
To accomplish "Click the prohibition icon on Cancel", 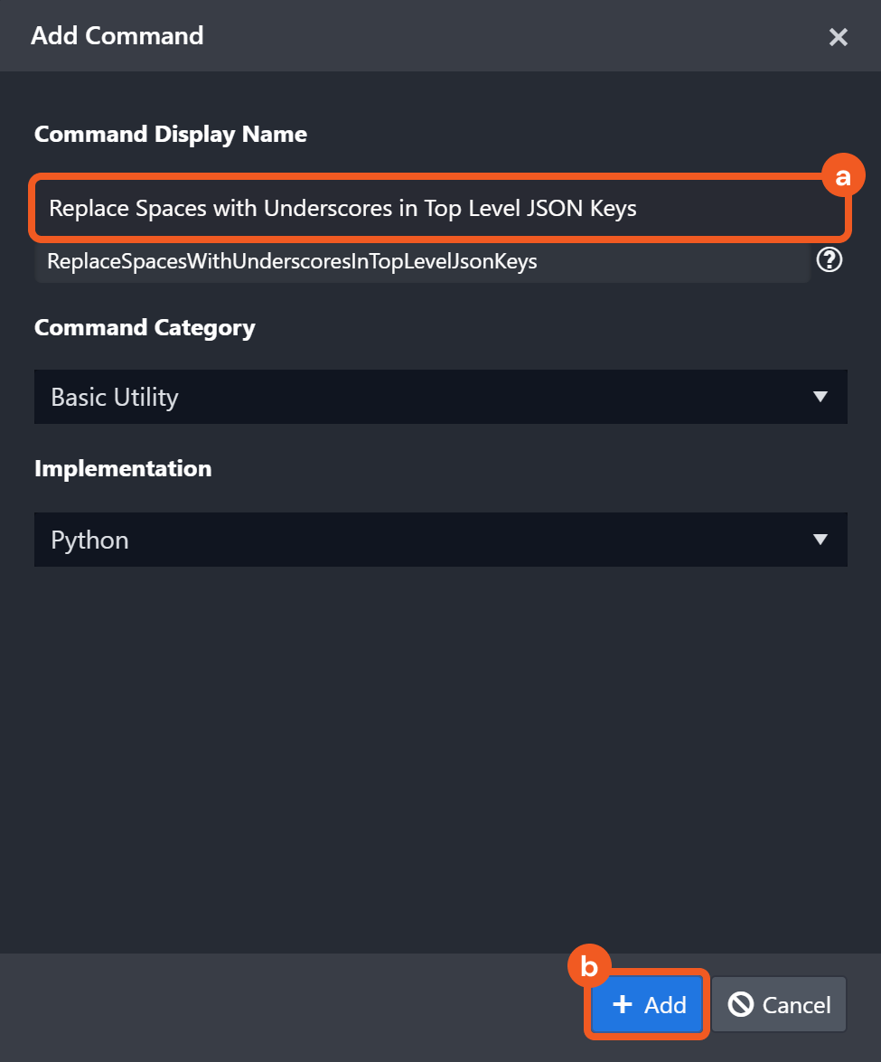I will pos(741,1004).
